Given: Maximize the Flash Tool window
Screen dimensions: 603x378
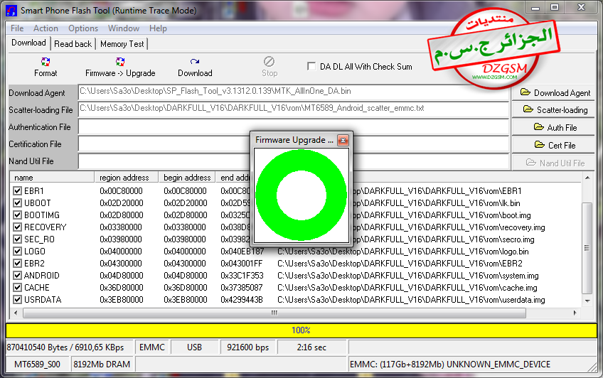Looking at the screenshot, I should [x=555, y=8].
